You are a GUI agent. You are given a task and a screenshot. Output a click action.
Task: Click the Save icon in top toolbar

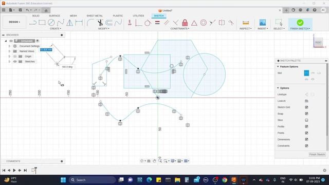(21, 10)
